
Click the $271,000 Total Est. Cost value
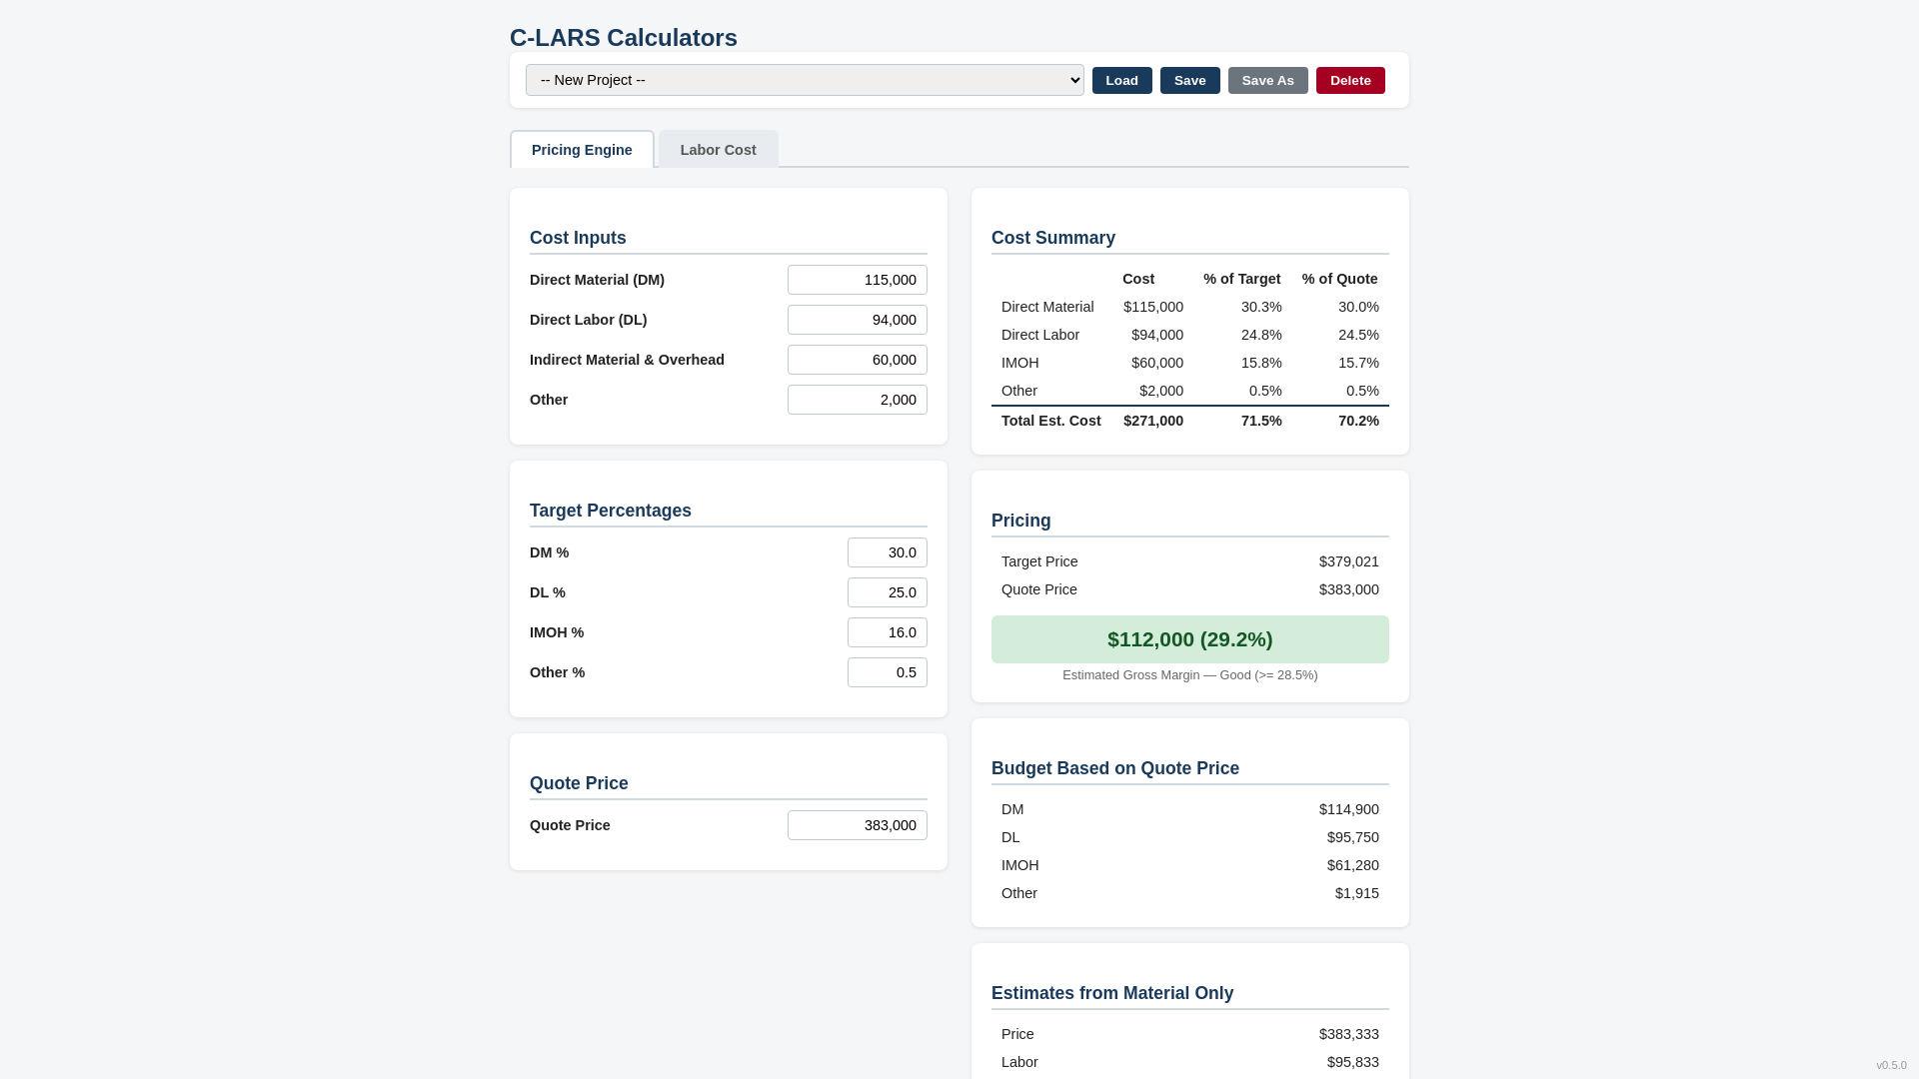tap(1153, 421)
